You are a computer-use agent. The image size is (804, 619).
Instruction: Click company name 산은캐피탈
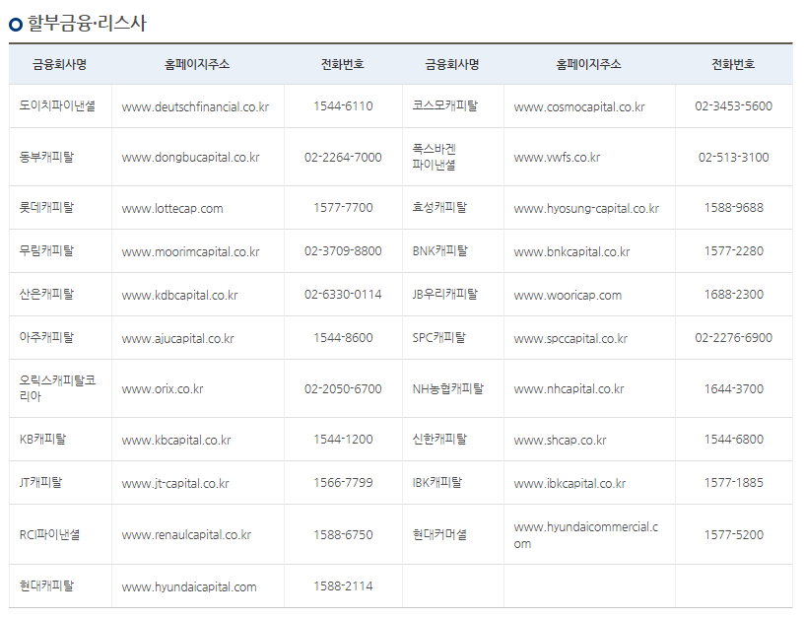tap(46, 295)
